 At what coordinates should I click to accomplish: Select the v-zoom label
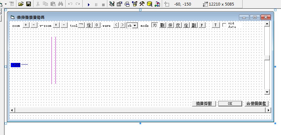46,26
